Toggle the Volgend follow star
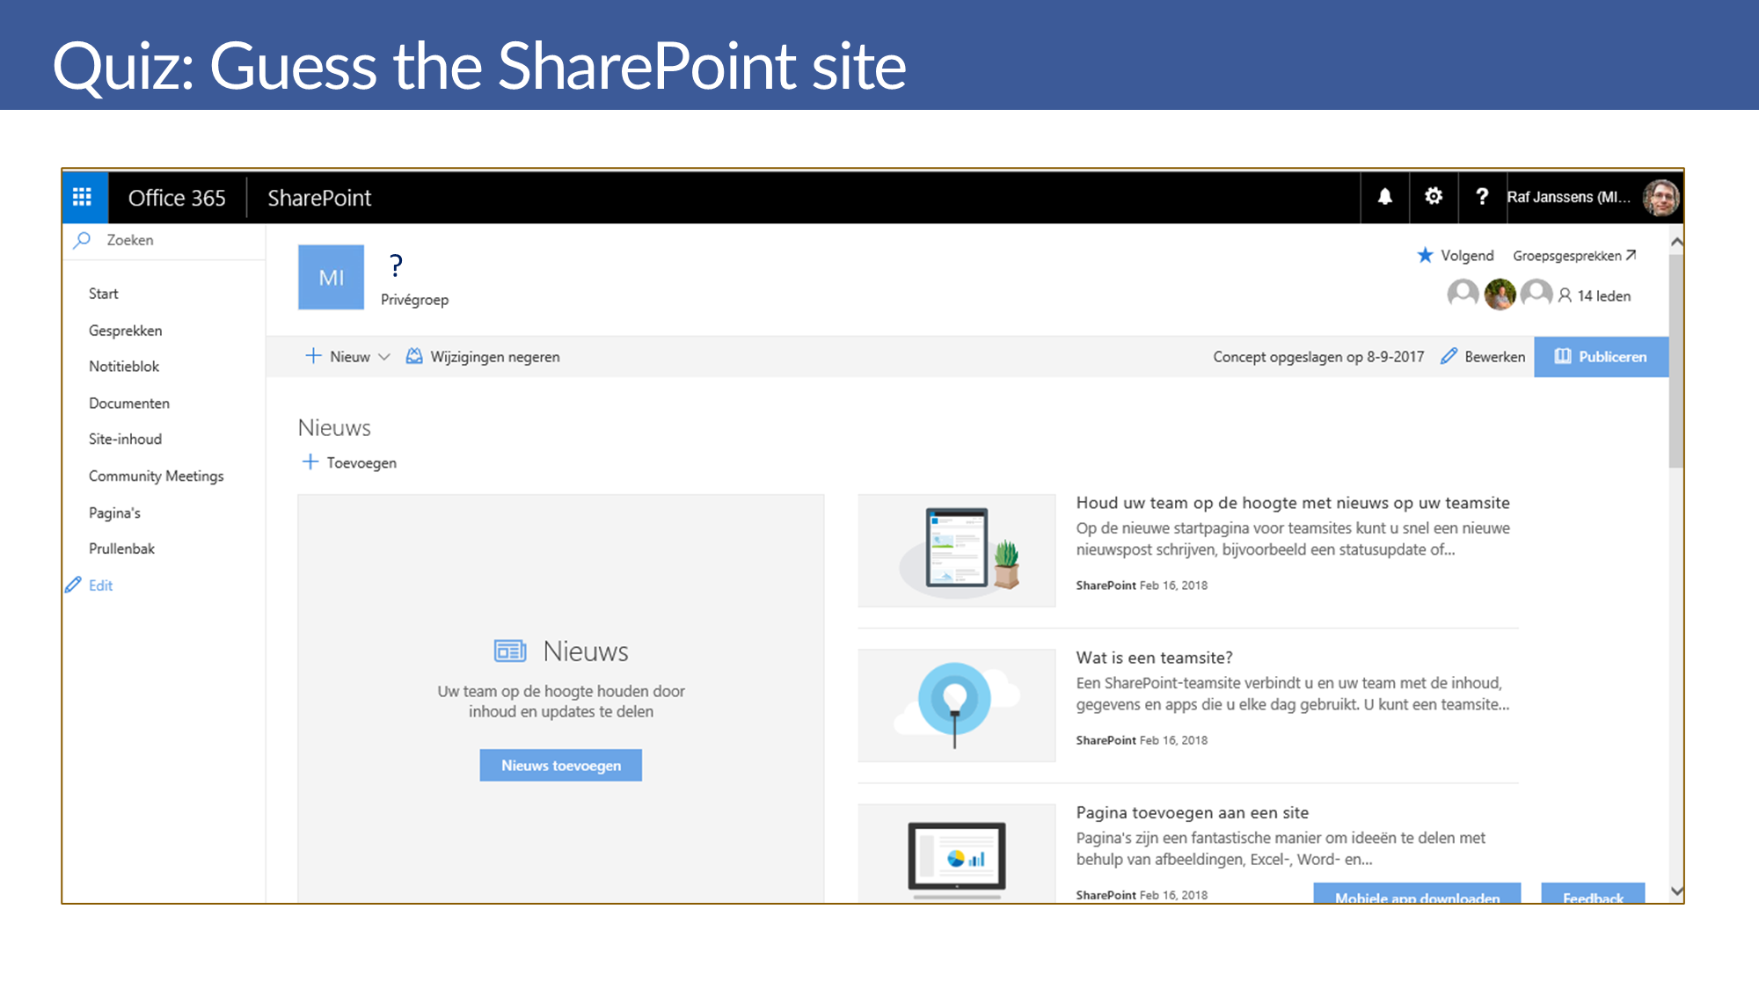 (x=1426, y=256)
